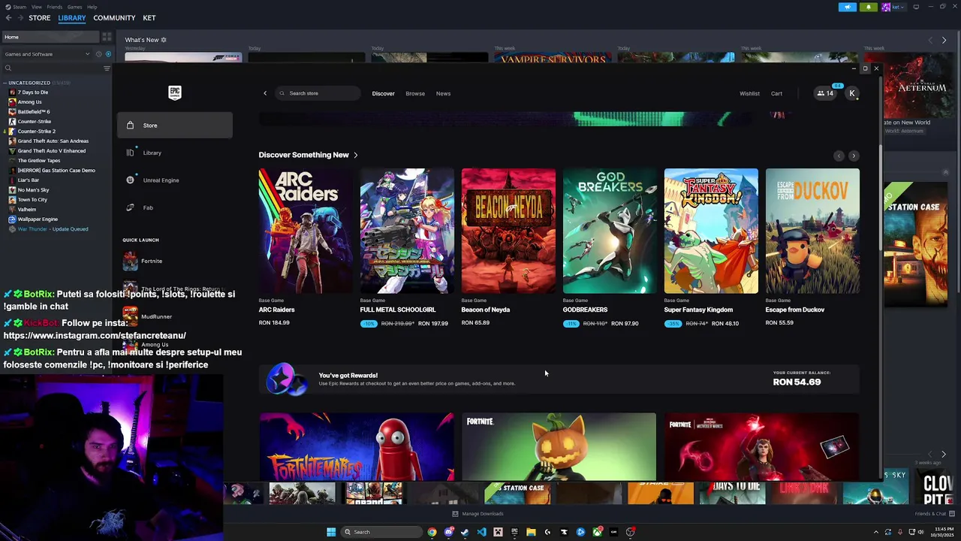Go back in Steam navigation
The width and height of the screenshot is (961, 541).
click(x=9, y=17)
